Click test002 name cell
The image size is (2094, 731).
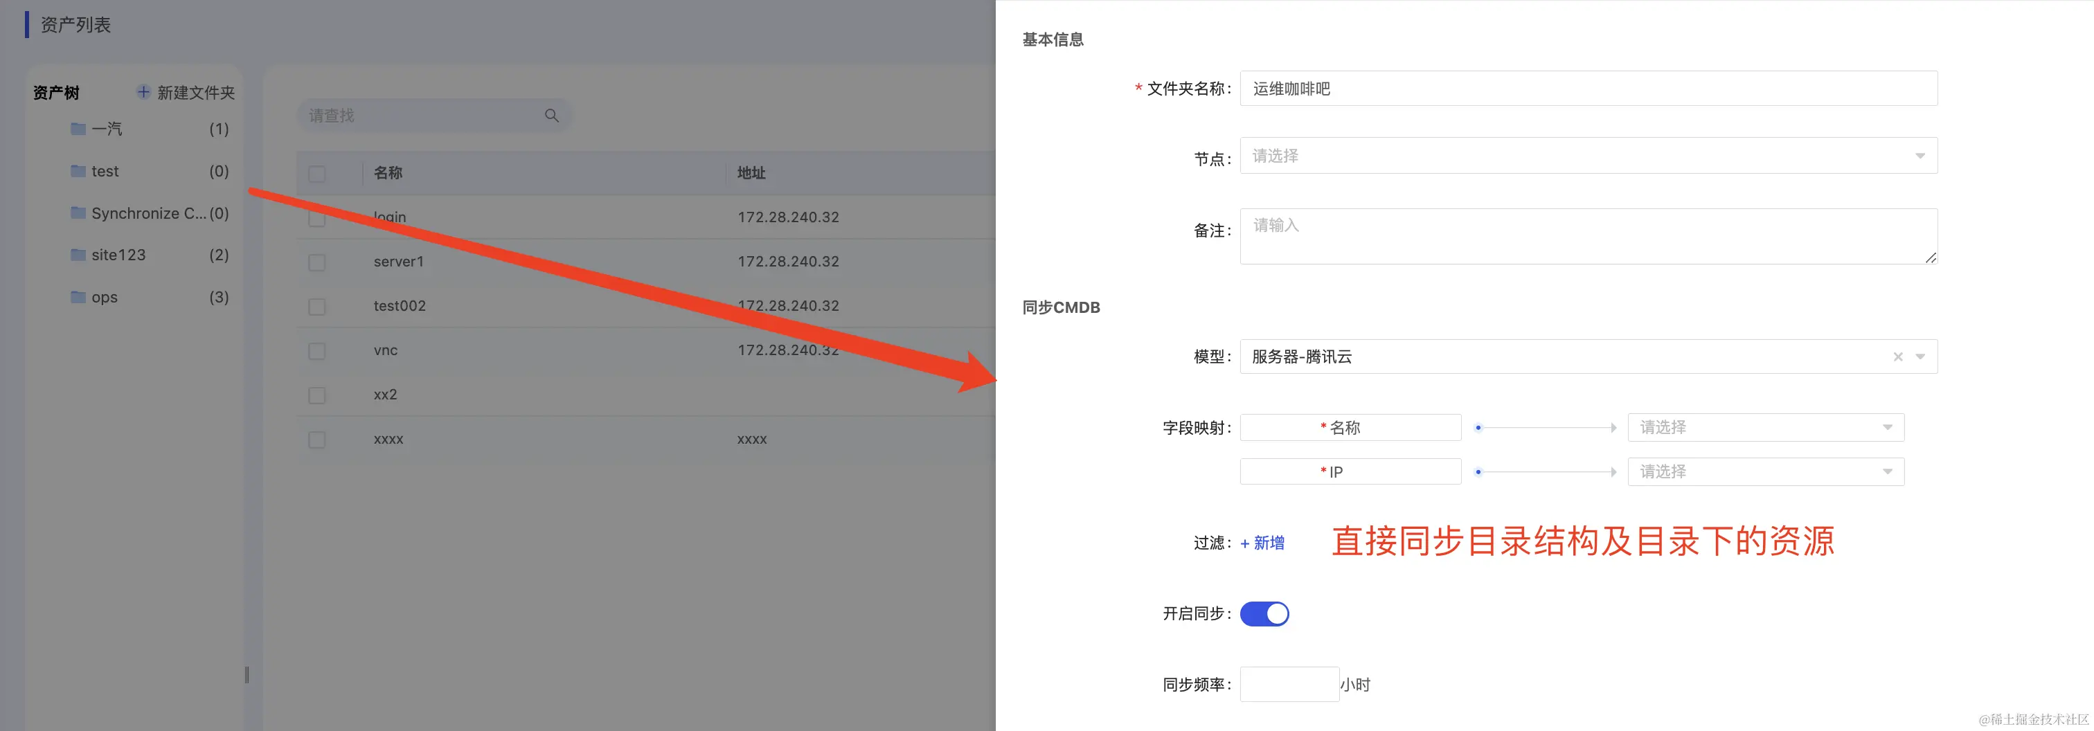tap(399, 305)
